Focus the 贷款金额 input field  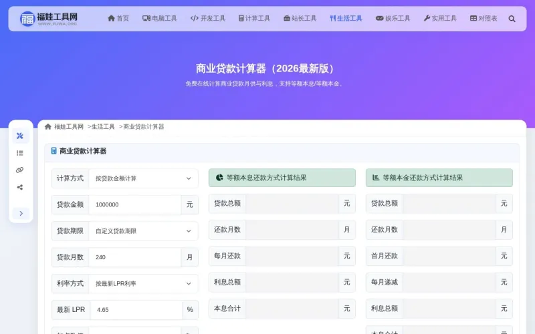135,204
